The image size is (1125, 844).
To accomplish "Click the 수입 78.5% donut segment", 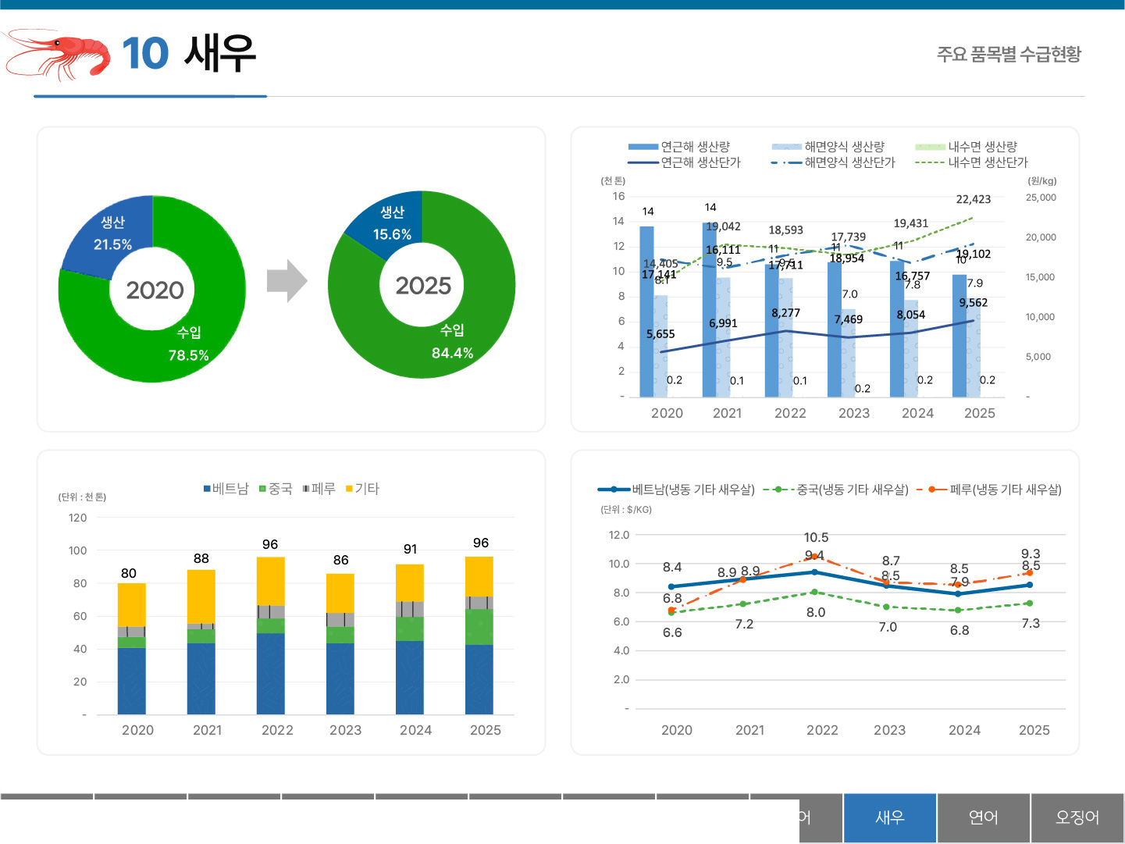I will (x=189, y=344).
